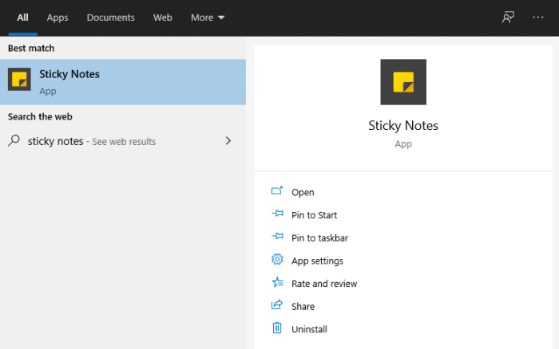
Task: Open the feedback icon in the top bar
Action: 508,18
